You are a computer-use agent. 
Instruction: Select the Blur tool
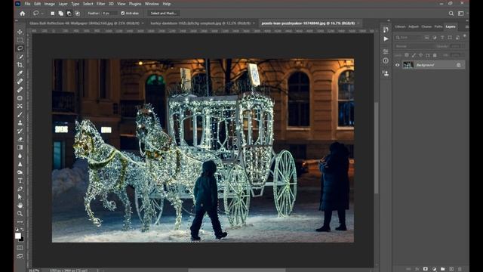(20, 156)
